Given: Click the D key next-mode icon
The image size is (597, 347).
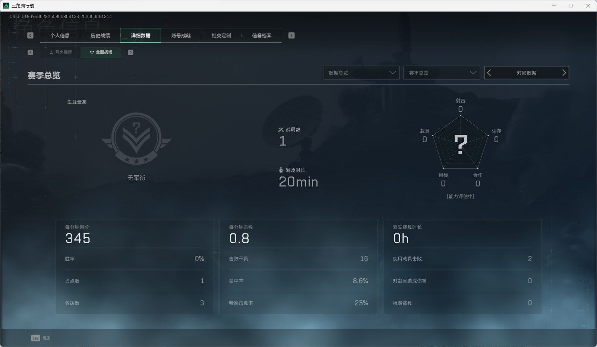Looking at the screenshot, I should pos(130,52).
